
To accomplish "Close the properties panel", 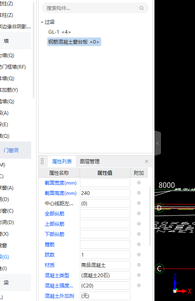I will click(x=147, y=162).
